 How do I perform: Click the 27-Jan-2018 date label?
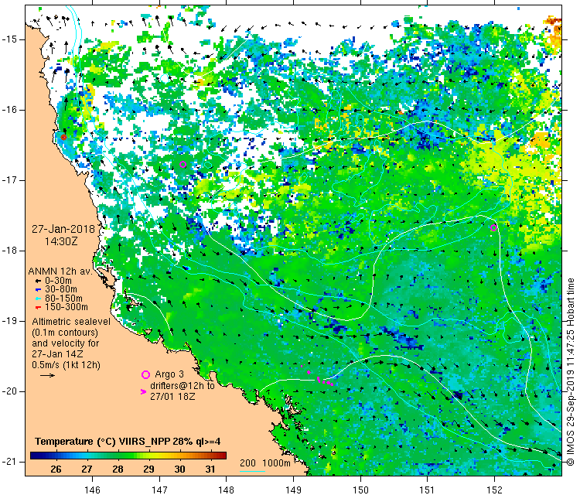[63, 230]
